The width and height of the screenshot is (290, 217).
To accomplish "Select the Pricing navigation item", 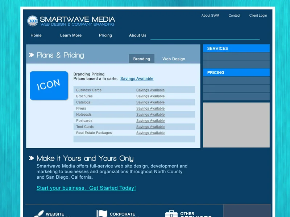I will 105,35.
